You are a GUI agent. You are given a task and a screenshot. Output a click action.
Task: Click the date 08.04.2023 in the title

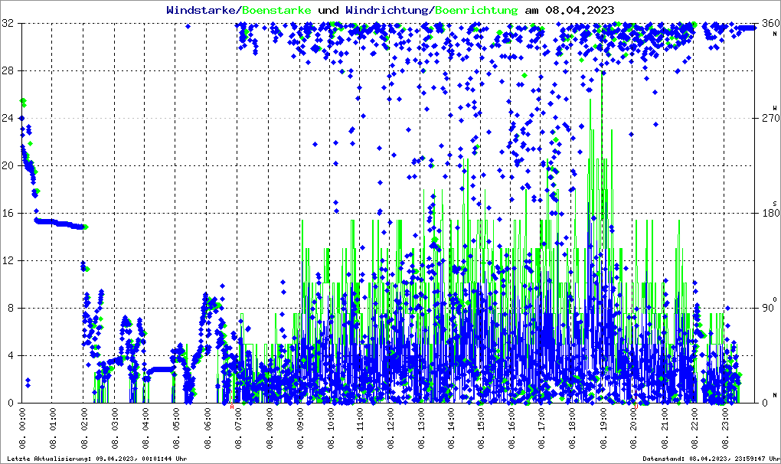[x=580, y=10]
